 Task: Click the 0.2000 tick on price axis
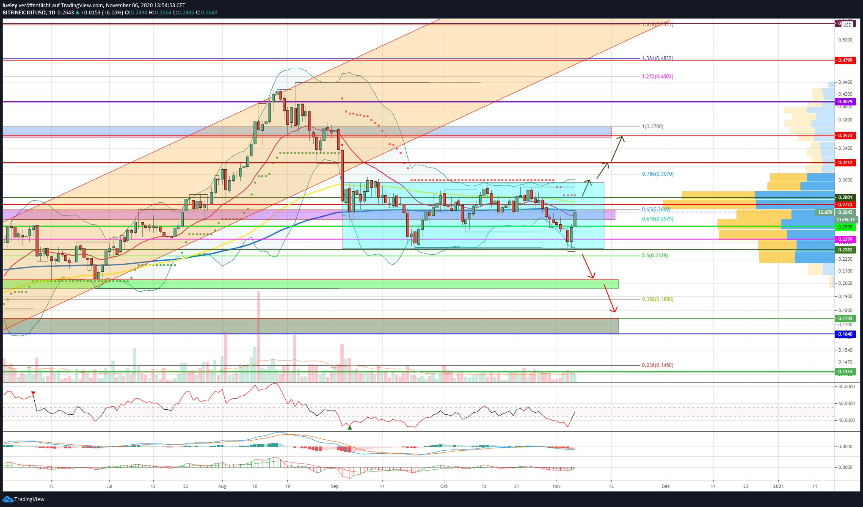coord(845,283)
